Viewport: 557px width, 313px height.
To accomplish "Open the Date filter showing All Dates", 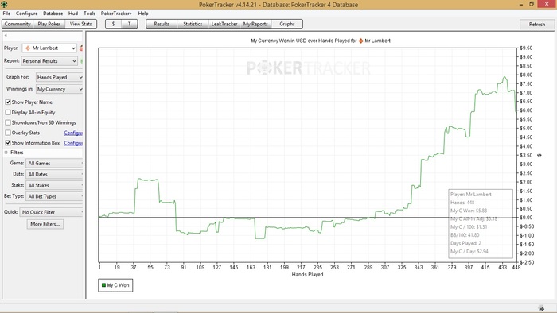I will [54, 175].
